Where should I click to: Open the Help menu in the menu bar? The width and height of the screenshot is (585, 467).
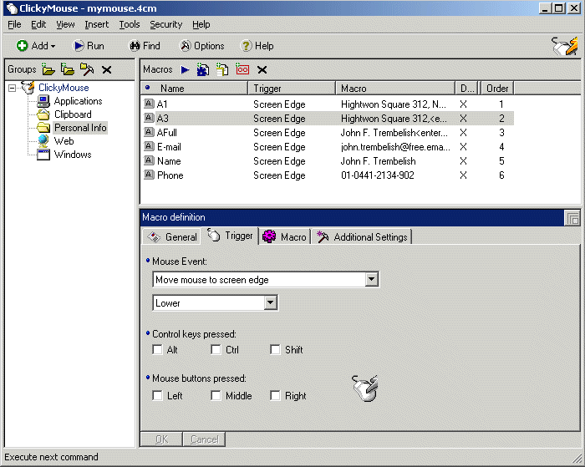(x=201, y=24)
